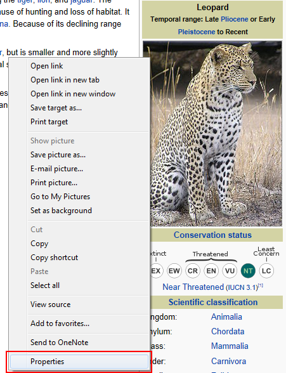The width and height of the screenshot is (286, 373).
Task: Open the [1] citation footnote
Action: pyautogui.click(x=261, y=285)
